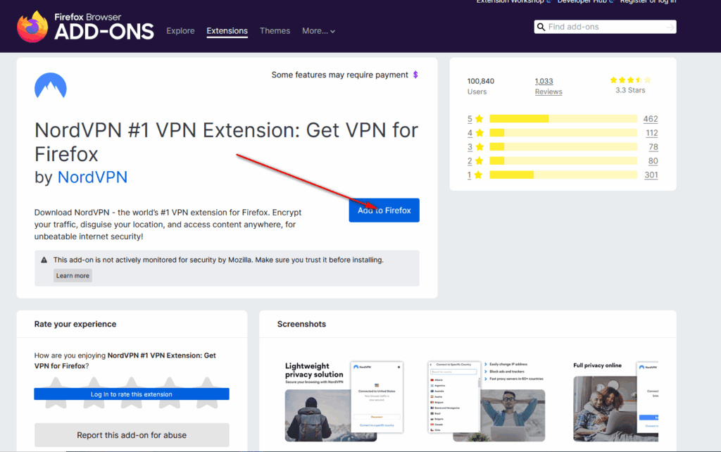Click the warning triangle icon
This screenshot has height=452, width=721.
coord(44,260)
